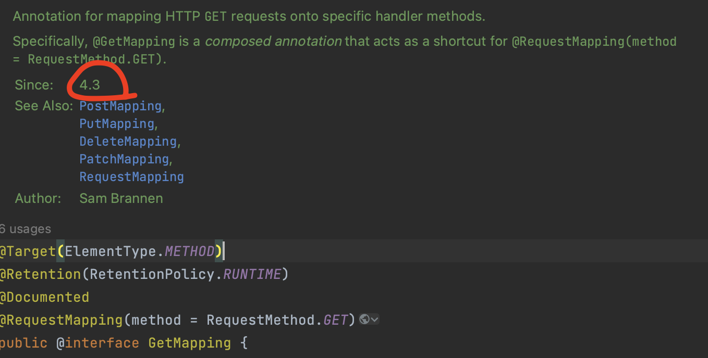Open the RequestMapping See Also link
Viewport: 708px width, 358px height.
point(131,177)
